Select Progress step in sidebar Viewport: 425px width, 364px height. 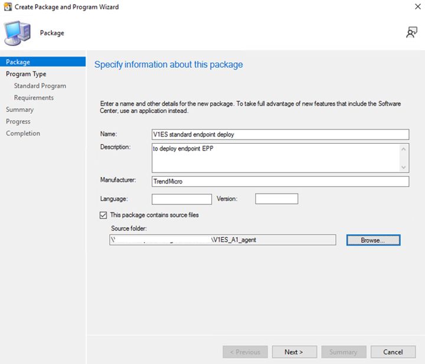[x=18, y=121]
